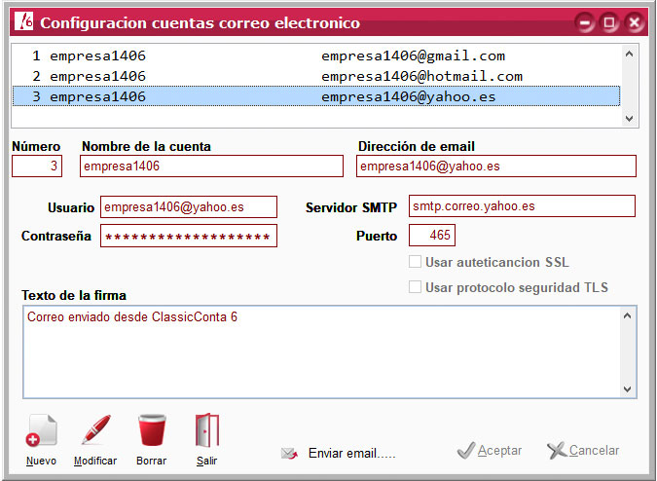657x481 pixels.
Task: Click the ClassicConta app icon in title bar
Action: [x=23, y=21]
